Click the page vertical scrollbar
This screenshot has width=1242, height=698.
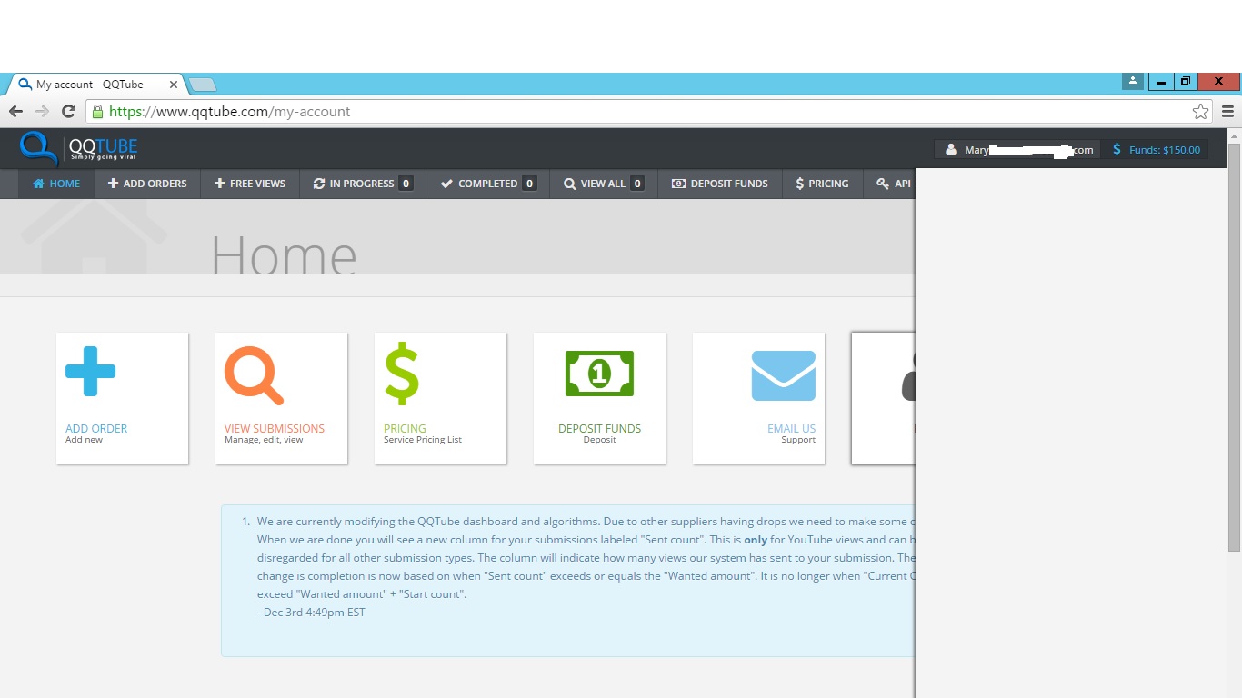(1234, 345)
